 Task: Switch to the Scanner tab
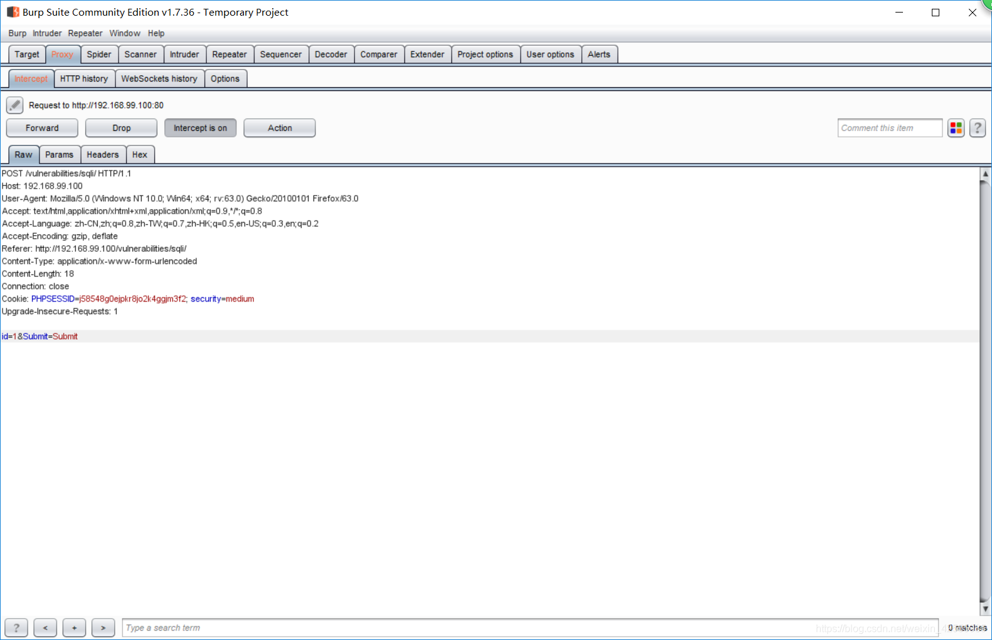click(140, 55)
